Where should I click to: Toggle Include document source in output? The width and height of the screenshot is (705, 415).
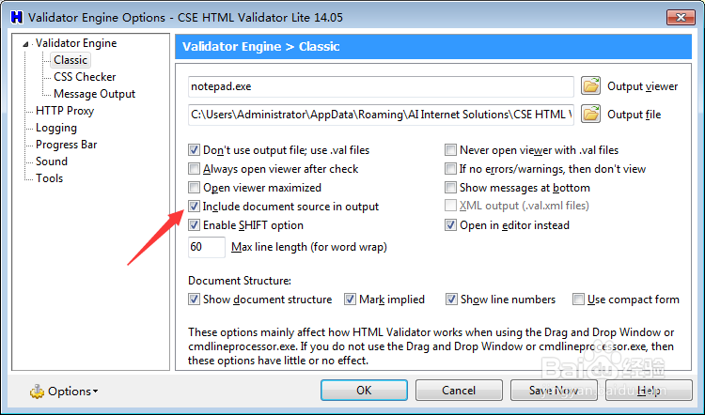195,207
